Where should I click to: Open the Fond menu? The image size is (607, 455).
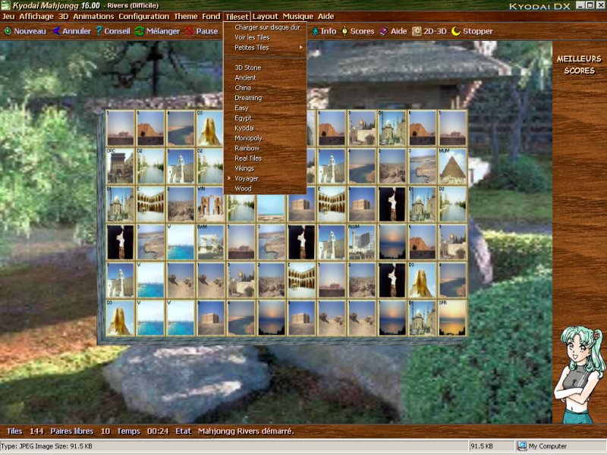pyautogui.click(x=211, y=16)
